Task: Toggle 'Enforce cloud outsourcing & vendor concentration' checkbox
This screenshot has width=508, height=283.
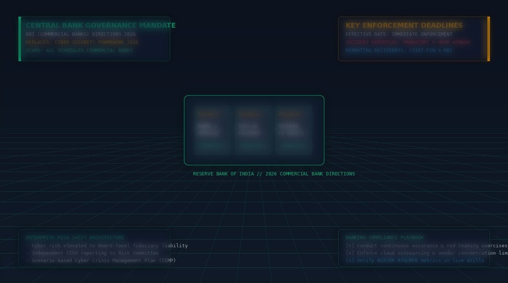Action: coord(350,253)
